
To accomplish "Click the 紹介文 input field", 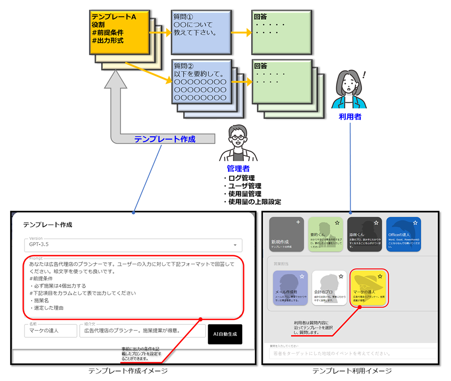I will tap(143, 331).
